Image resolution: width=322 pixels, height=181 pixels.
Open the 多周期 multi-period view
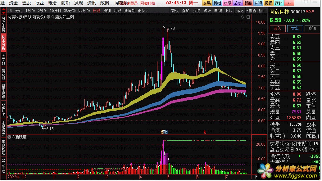point(129,11)
